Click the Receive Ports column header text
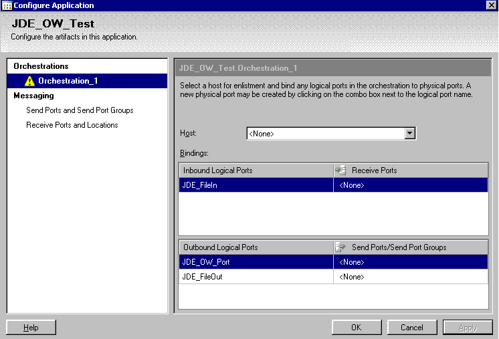499x339 pixels. pos(375,171)
